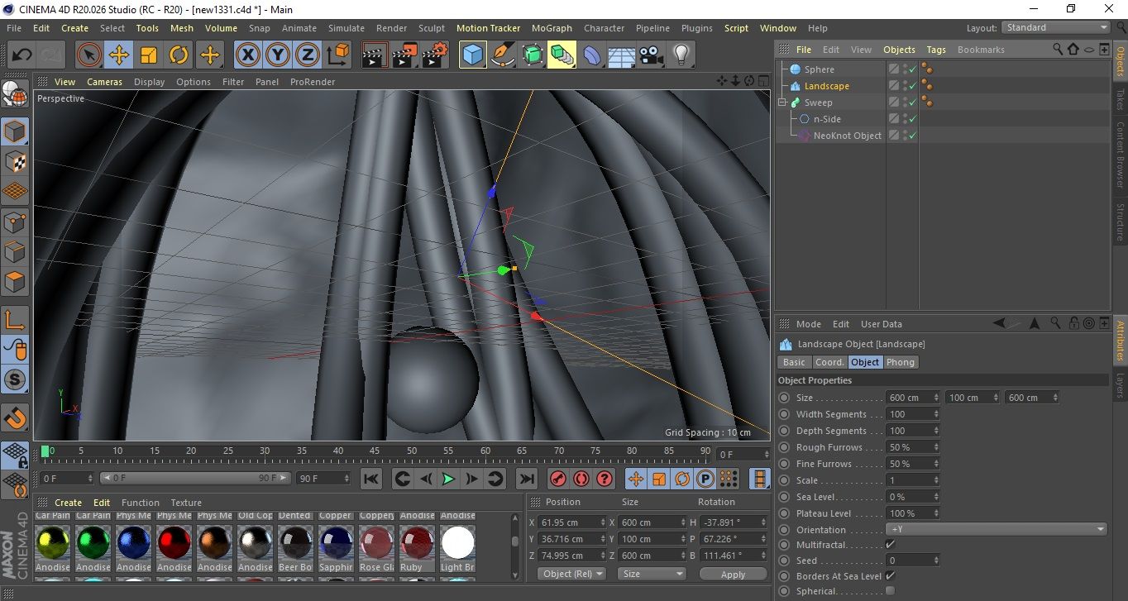This screenshot has width=1128, height=601.
Task: Add a Floor environment object
Action: [622, 55]
